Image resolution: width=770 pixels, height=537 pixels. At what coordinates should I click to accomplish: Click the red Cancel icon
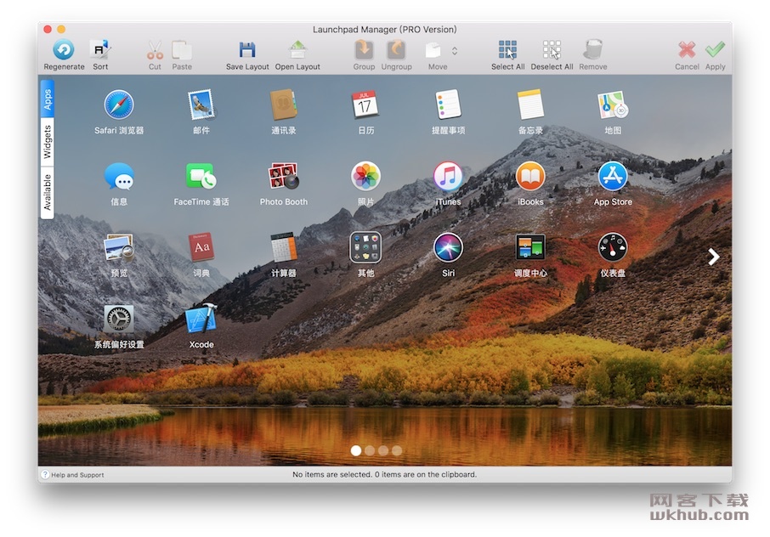[x=687, y=49]
